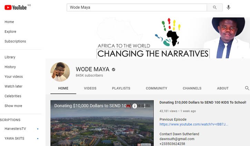Image resolution: width=250 pixels, height=146 pixels.
Task: Click into the search box containing Wode Maya
Action: [x=137, y=7]
